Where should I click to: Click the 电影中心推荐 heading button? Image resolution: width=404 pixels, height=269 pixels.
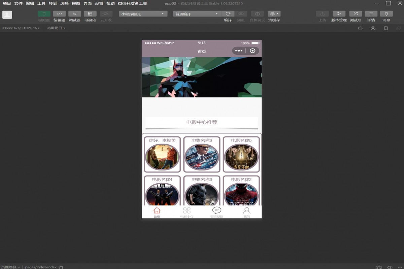click(x=201, y=122)
